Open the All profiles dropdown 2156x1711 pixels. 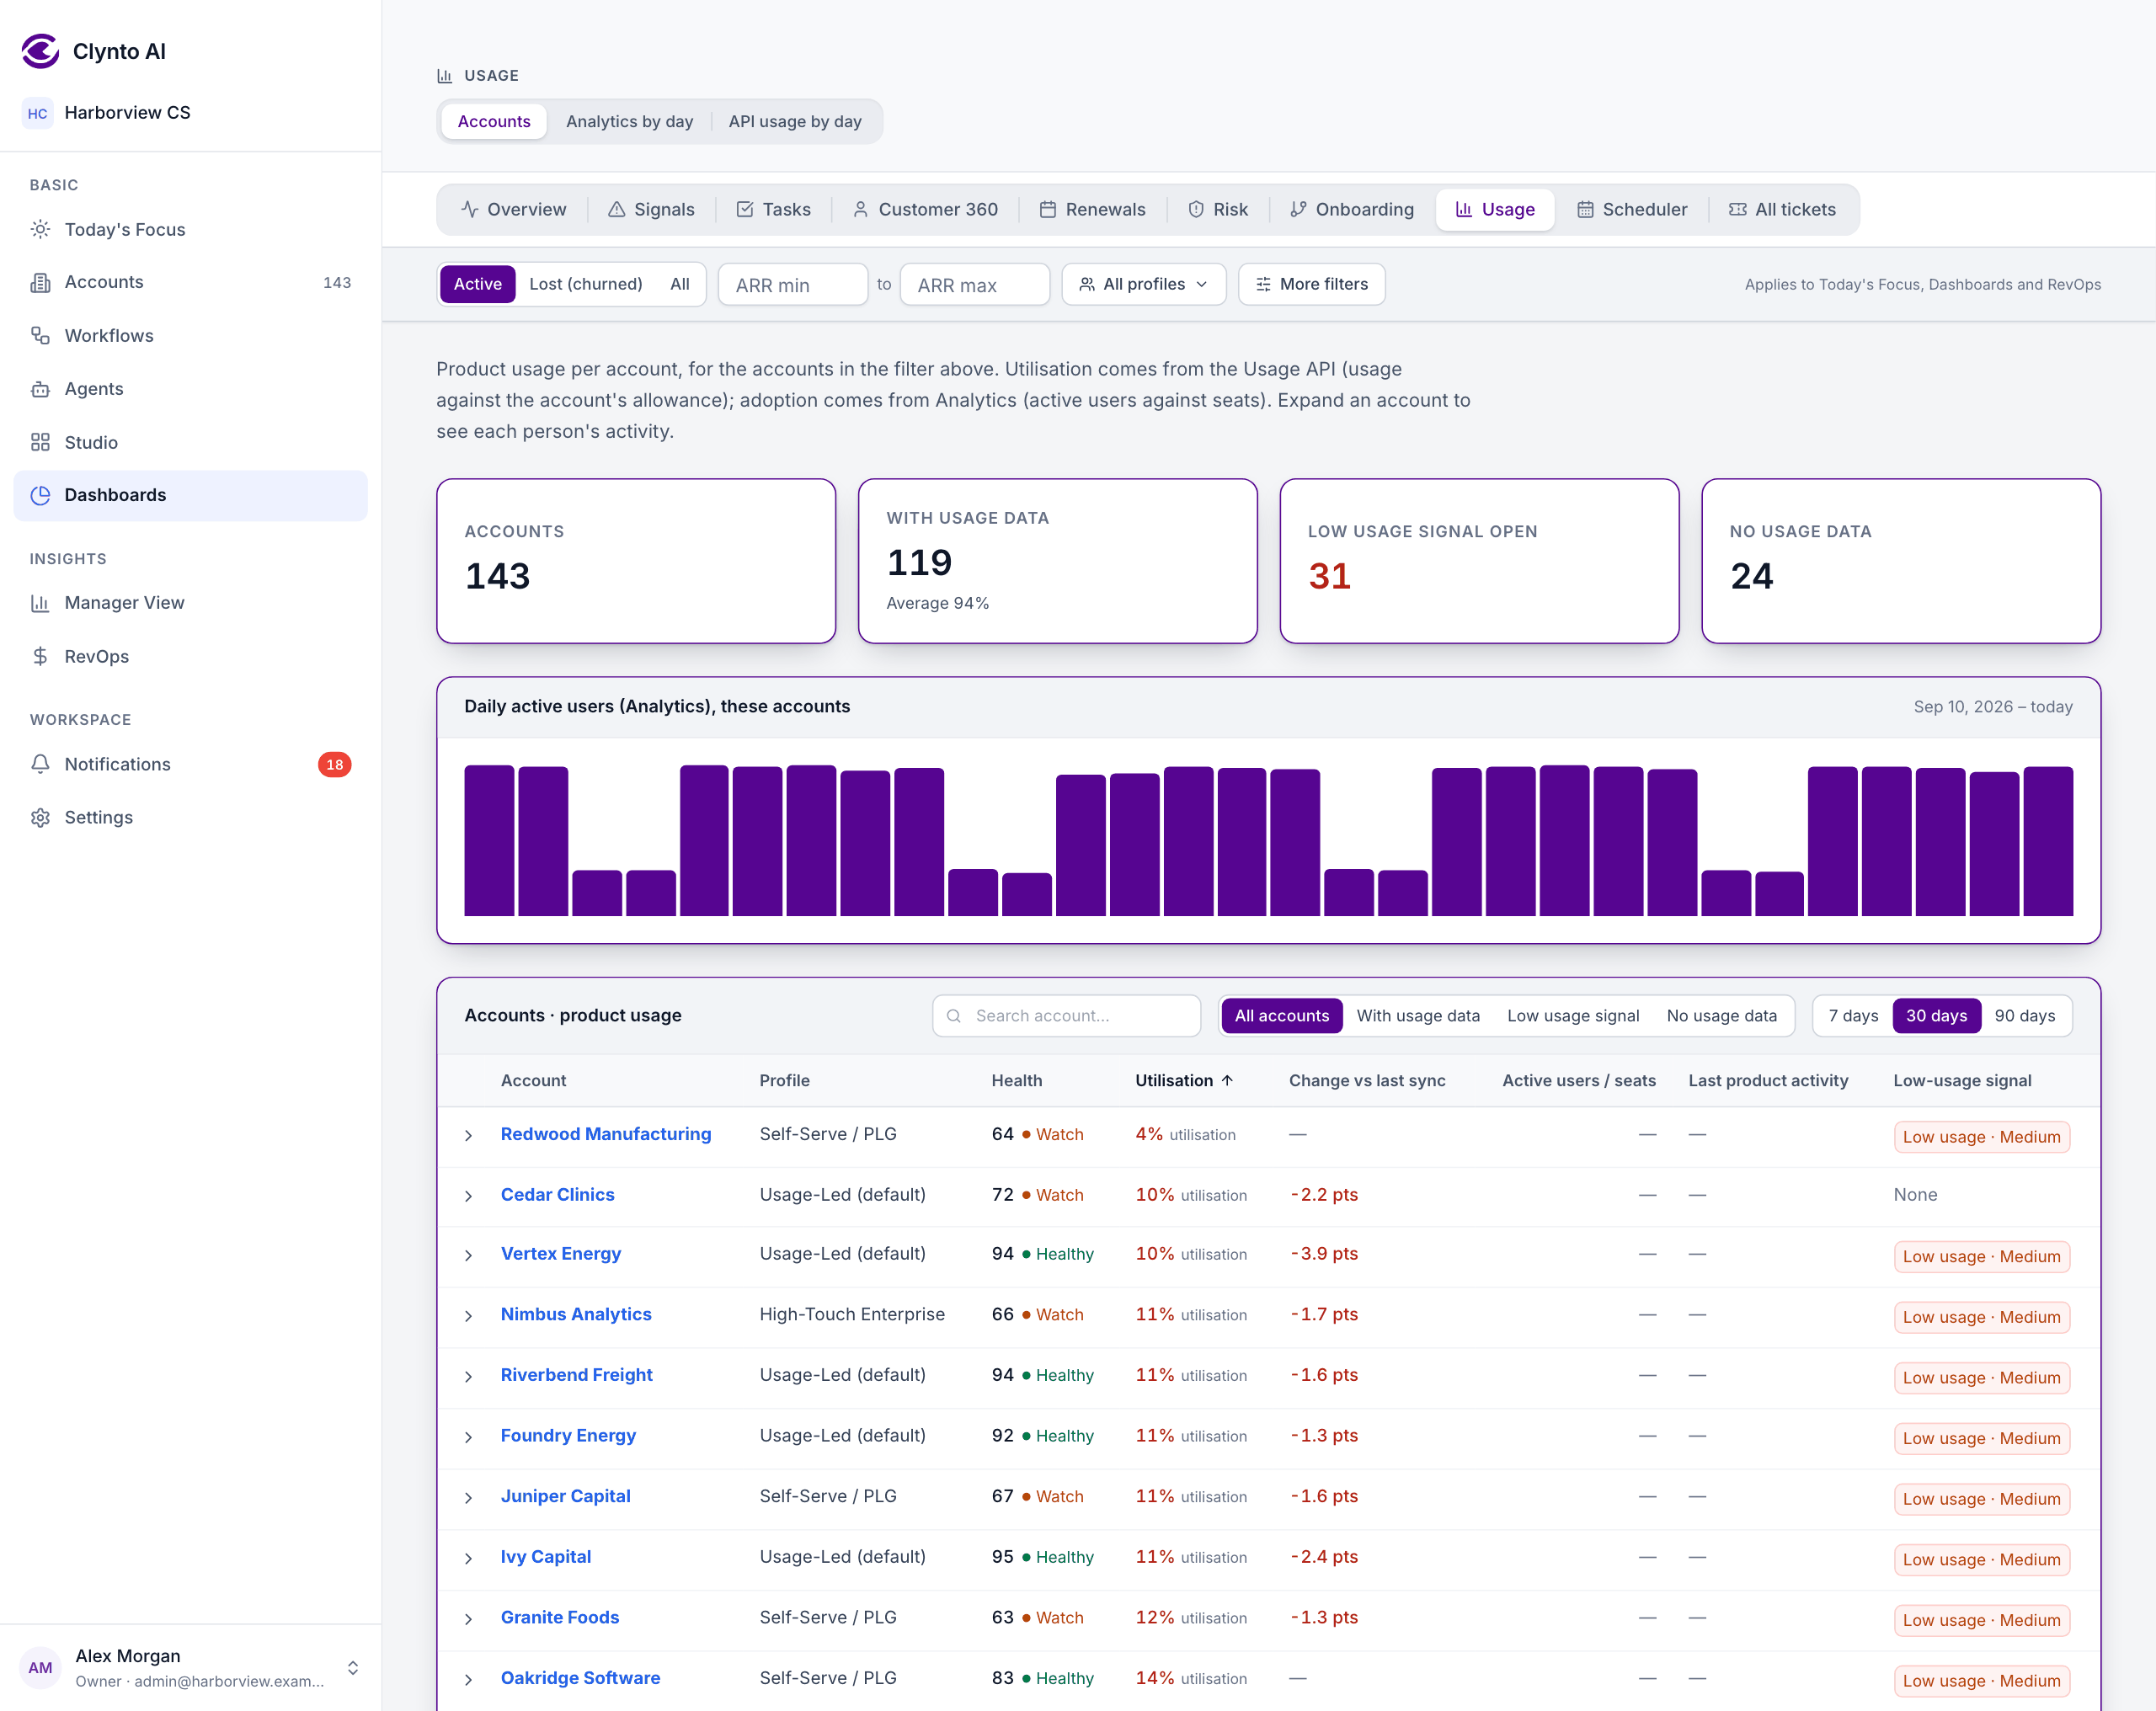(x=1143, y=284)
